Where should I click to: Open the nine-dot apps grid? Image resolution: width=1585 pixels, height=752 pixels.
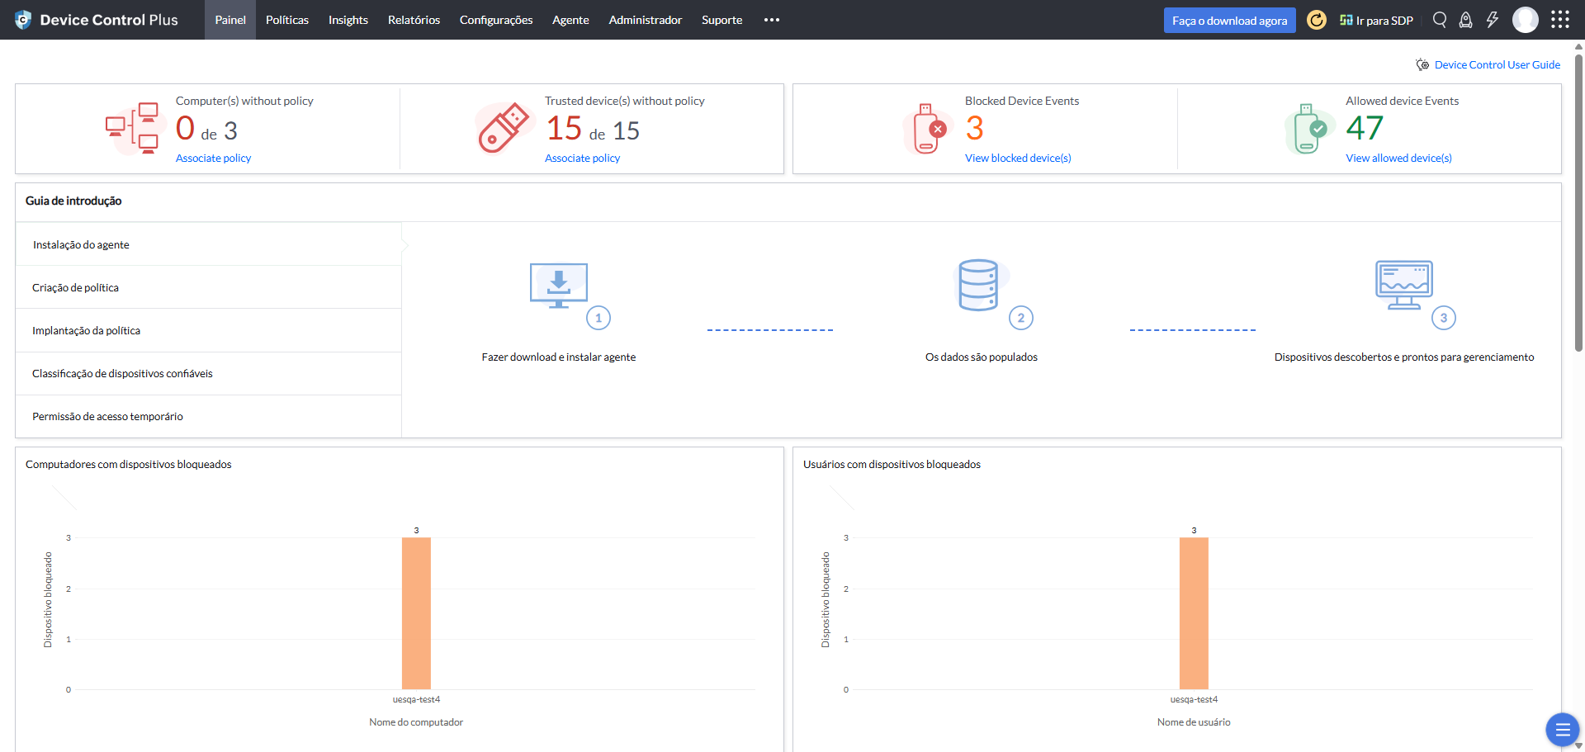[1559, 20]
